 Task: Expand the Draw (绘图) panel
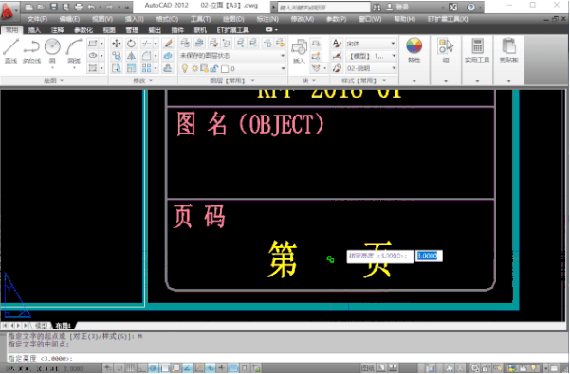pos(54,80)
